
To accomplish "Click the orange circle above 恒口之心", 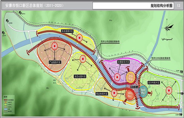I will [131, 77].
